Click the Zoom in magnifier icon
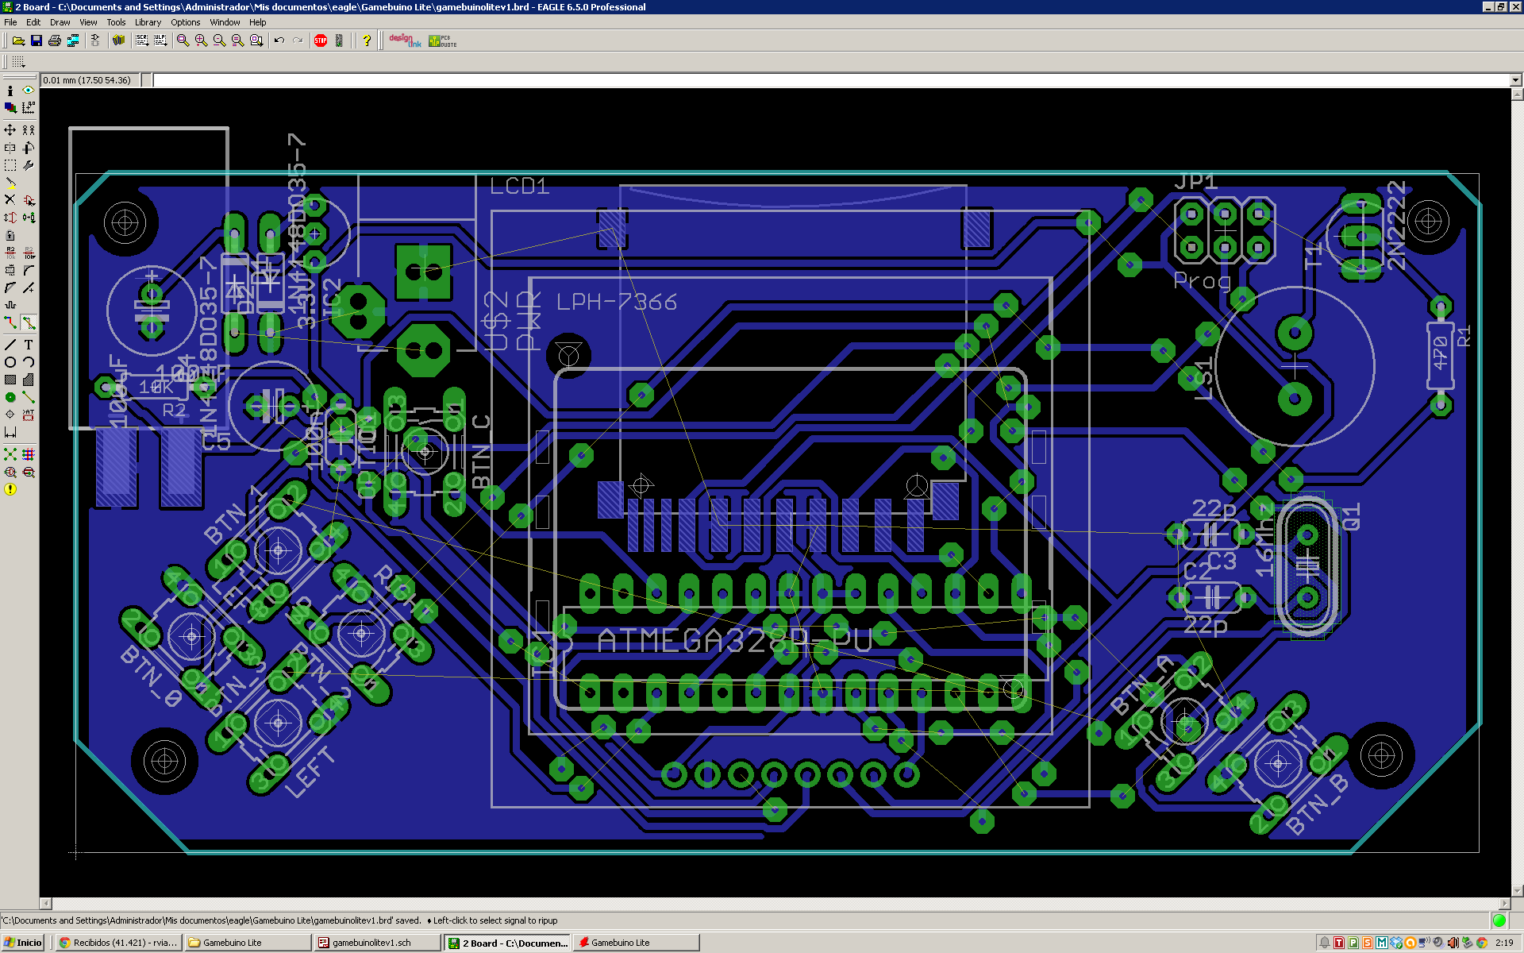This screenshot has width=1524, height=953. (x=201, y=41)
